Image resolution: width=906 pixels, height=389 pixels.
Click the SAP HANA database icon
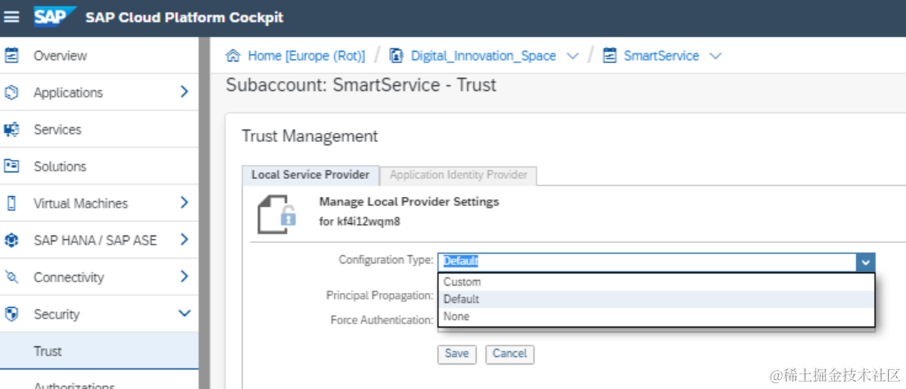point(11,240)
